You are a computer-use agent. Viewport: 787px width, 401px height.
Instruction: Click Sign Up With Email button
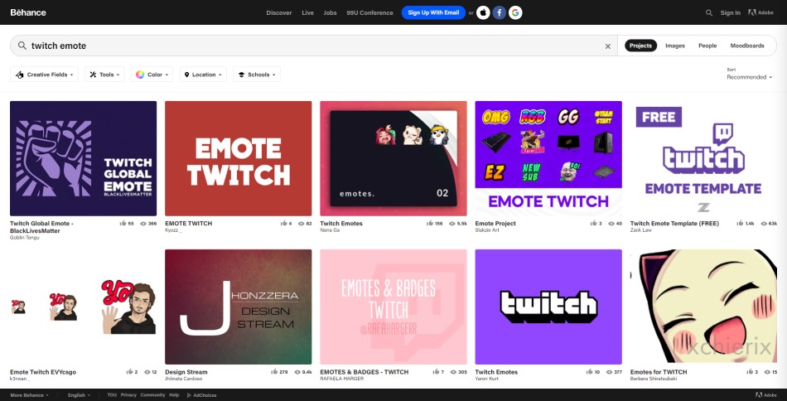click(433, 12)
